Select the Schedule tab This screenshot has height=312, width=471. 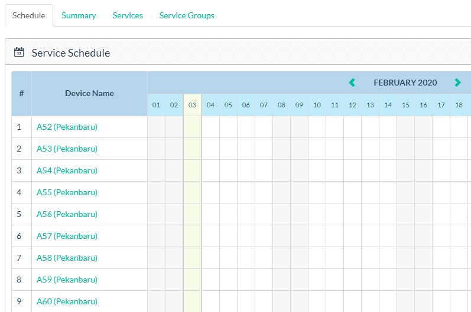coord(29,15)
